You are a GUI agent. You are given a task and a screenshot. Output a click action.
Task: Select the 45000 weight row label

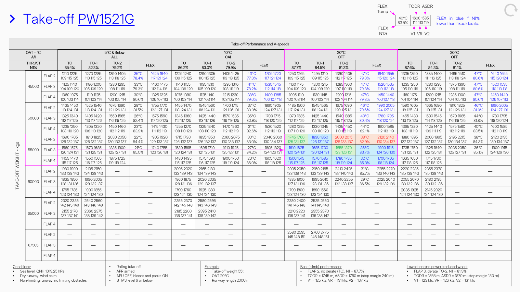[x=33, y=86]
